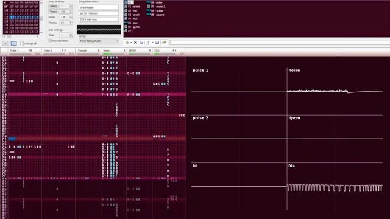Click the song title field 'cheerleader'
Image resolution: width=390 pixels, height=219 pixels.
point(99,7)
